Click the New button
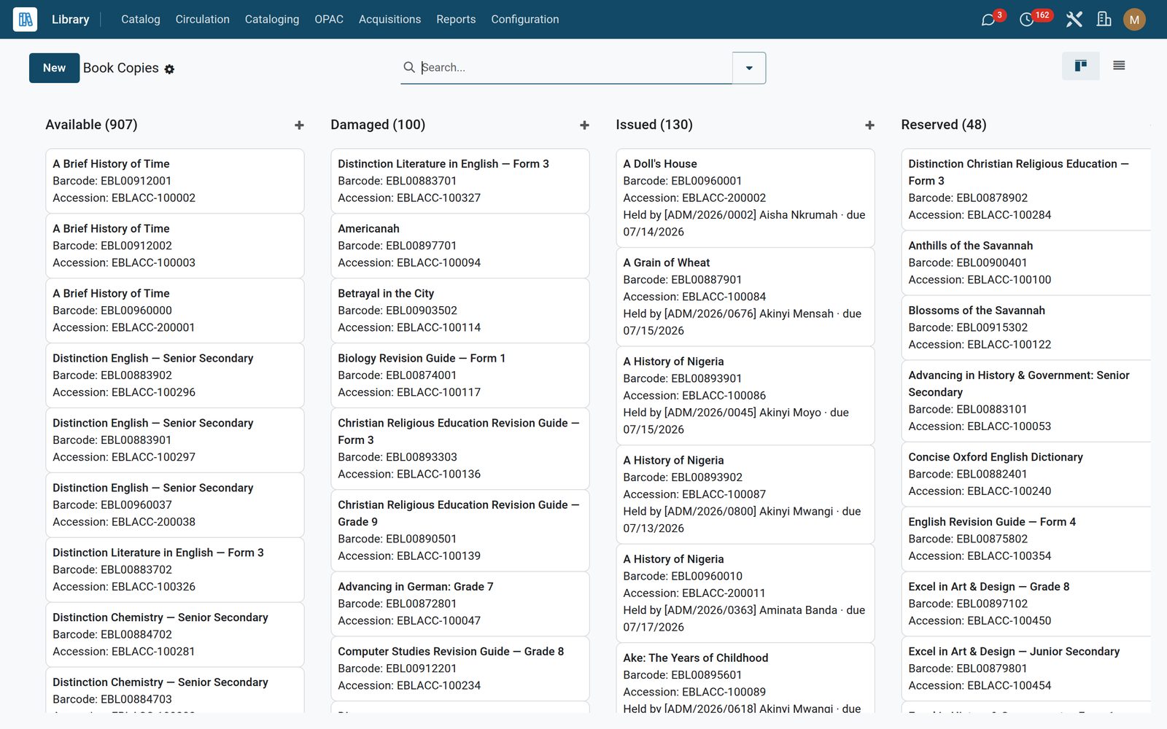Screen dimensions: 1167x729 55,68
